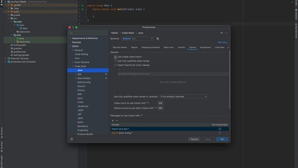The height and width of the screenshot is (168, 298).
Task: Click the test resources folder icon
Action: point(18,42)
